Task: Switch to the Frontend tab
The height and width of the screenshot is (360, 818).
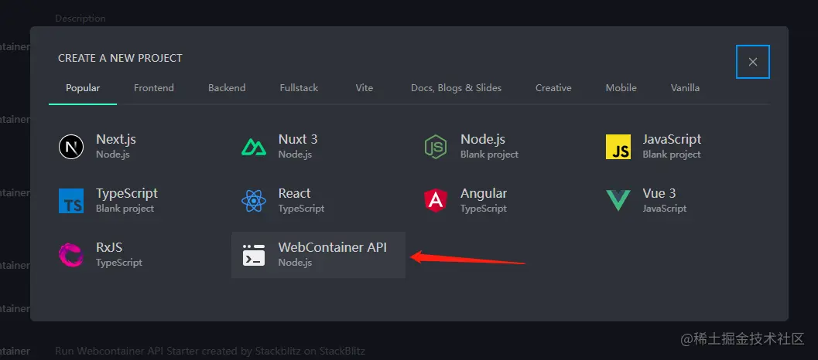Action: (x=154, y=88)
